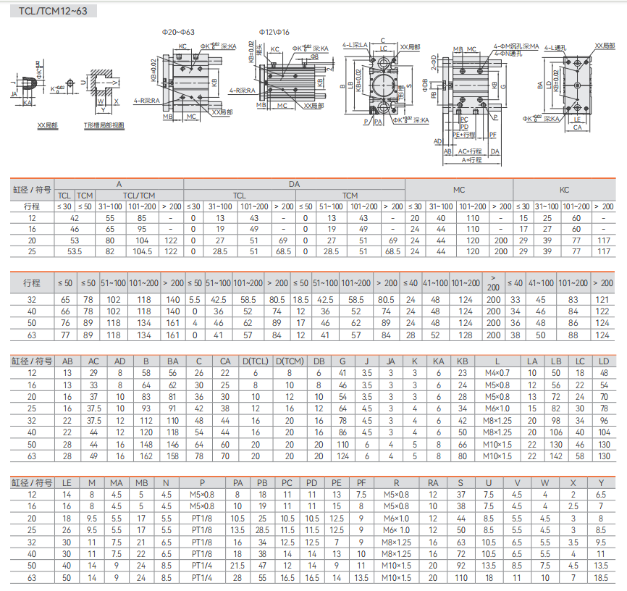Image resolution: width=627 pixels, height=591 pixels.
Task: Select the DA column group header
Action: tap(294, 185)
